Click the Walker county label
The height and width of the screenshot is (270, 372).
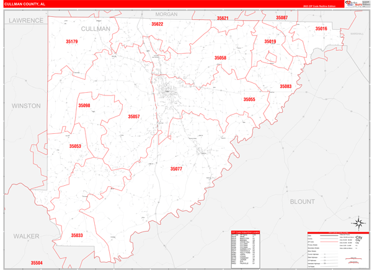coord(25,236)
